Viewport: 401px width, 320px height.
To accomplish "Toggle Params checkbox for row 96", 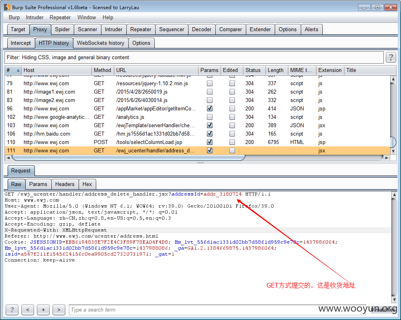I will point(210,108).
